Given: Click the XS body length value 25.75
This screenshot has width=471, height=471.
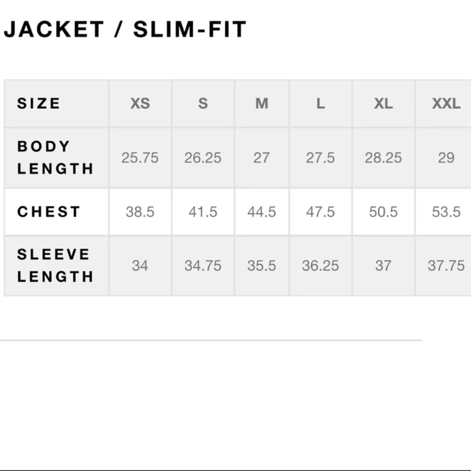Looking at the screenshot, I should click(x=140, y=158).
